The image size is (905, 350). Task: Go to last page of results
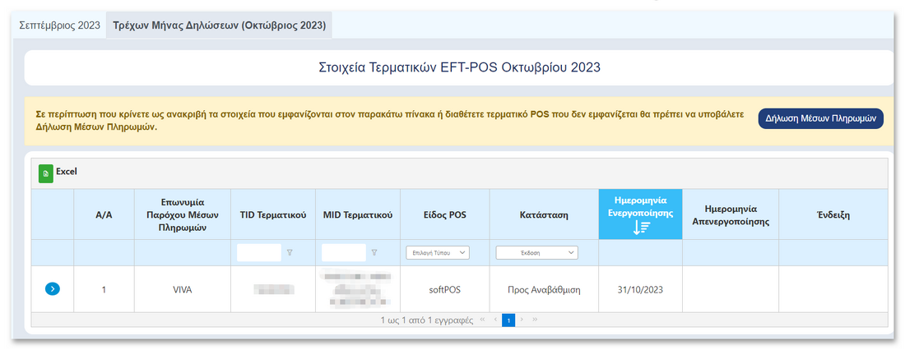[535, 320]
